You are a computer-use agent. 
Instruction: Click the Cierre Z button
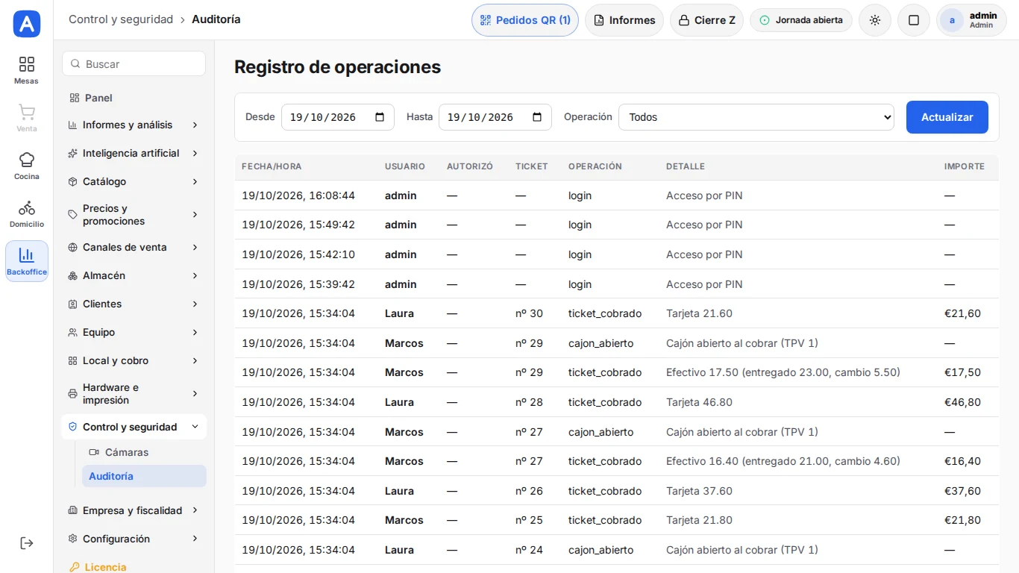706,20
